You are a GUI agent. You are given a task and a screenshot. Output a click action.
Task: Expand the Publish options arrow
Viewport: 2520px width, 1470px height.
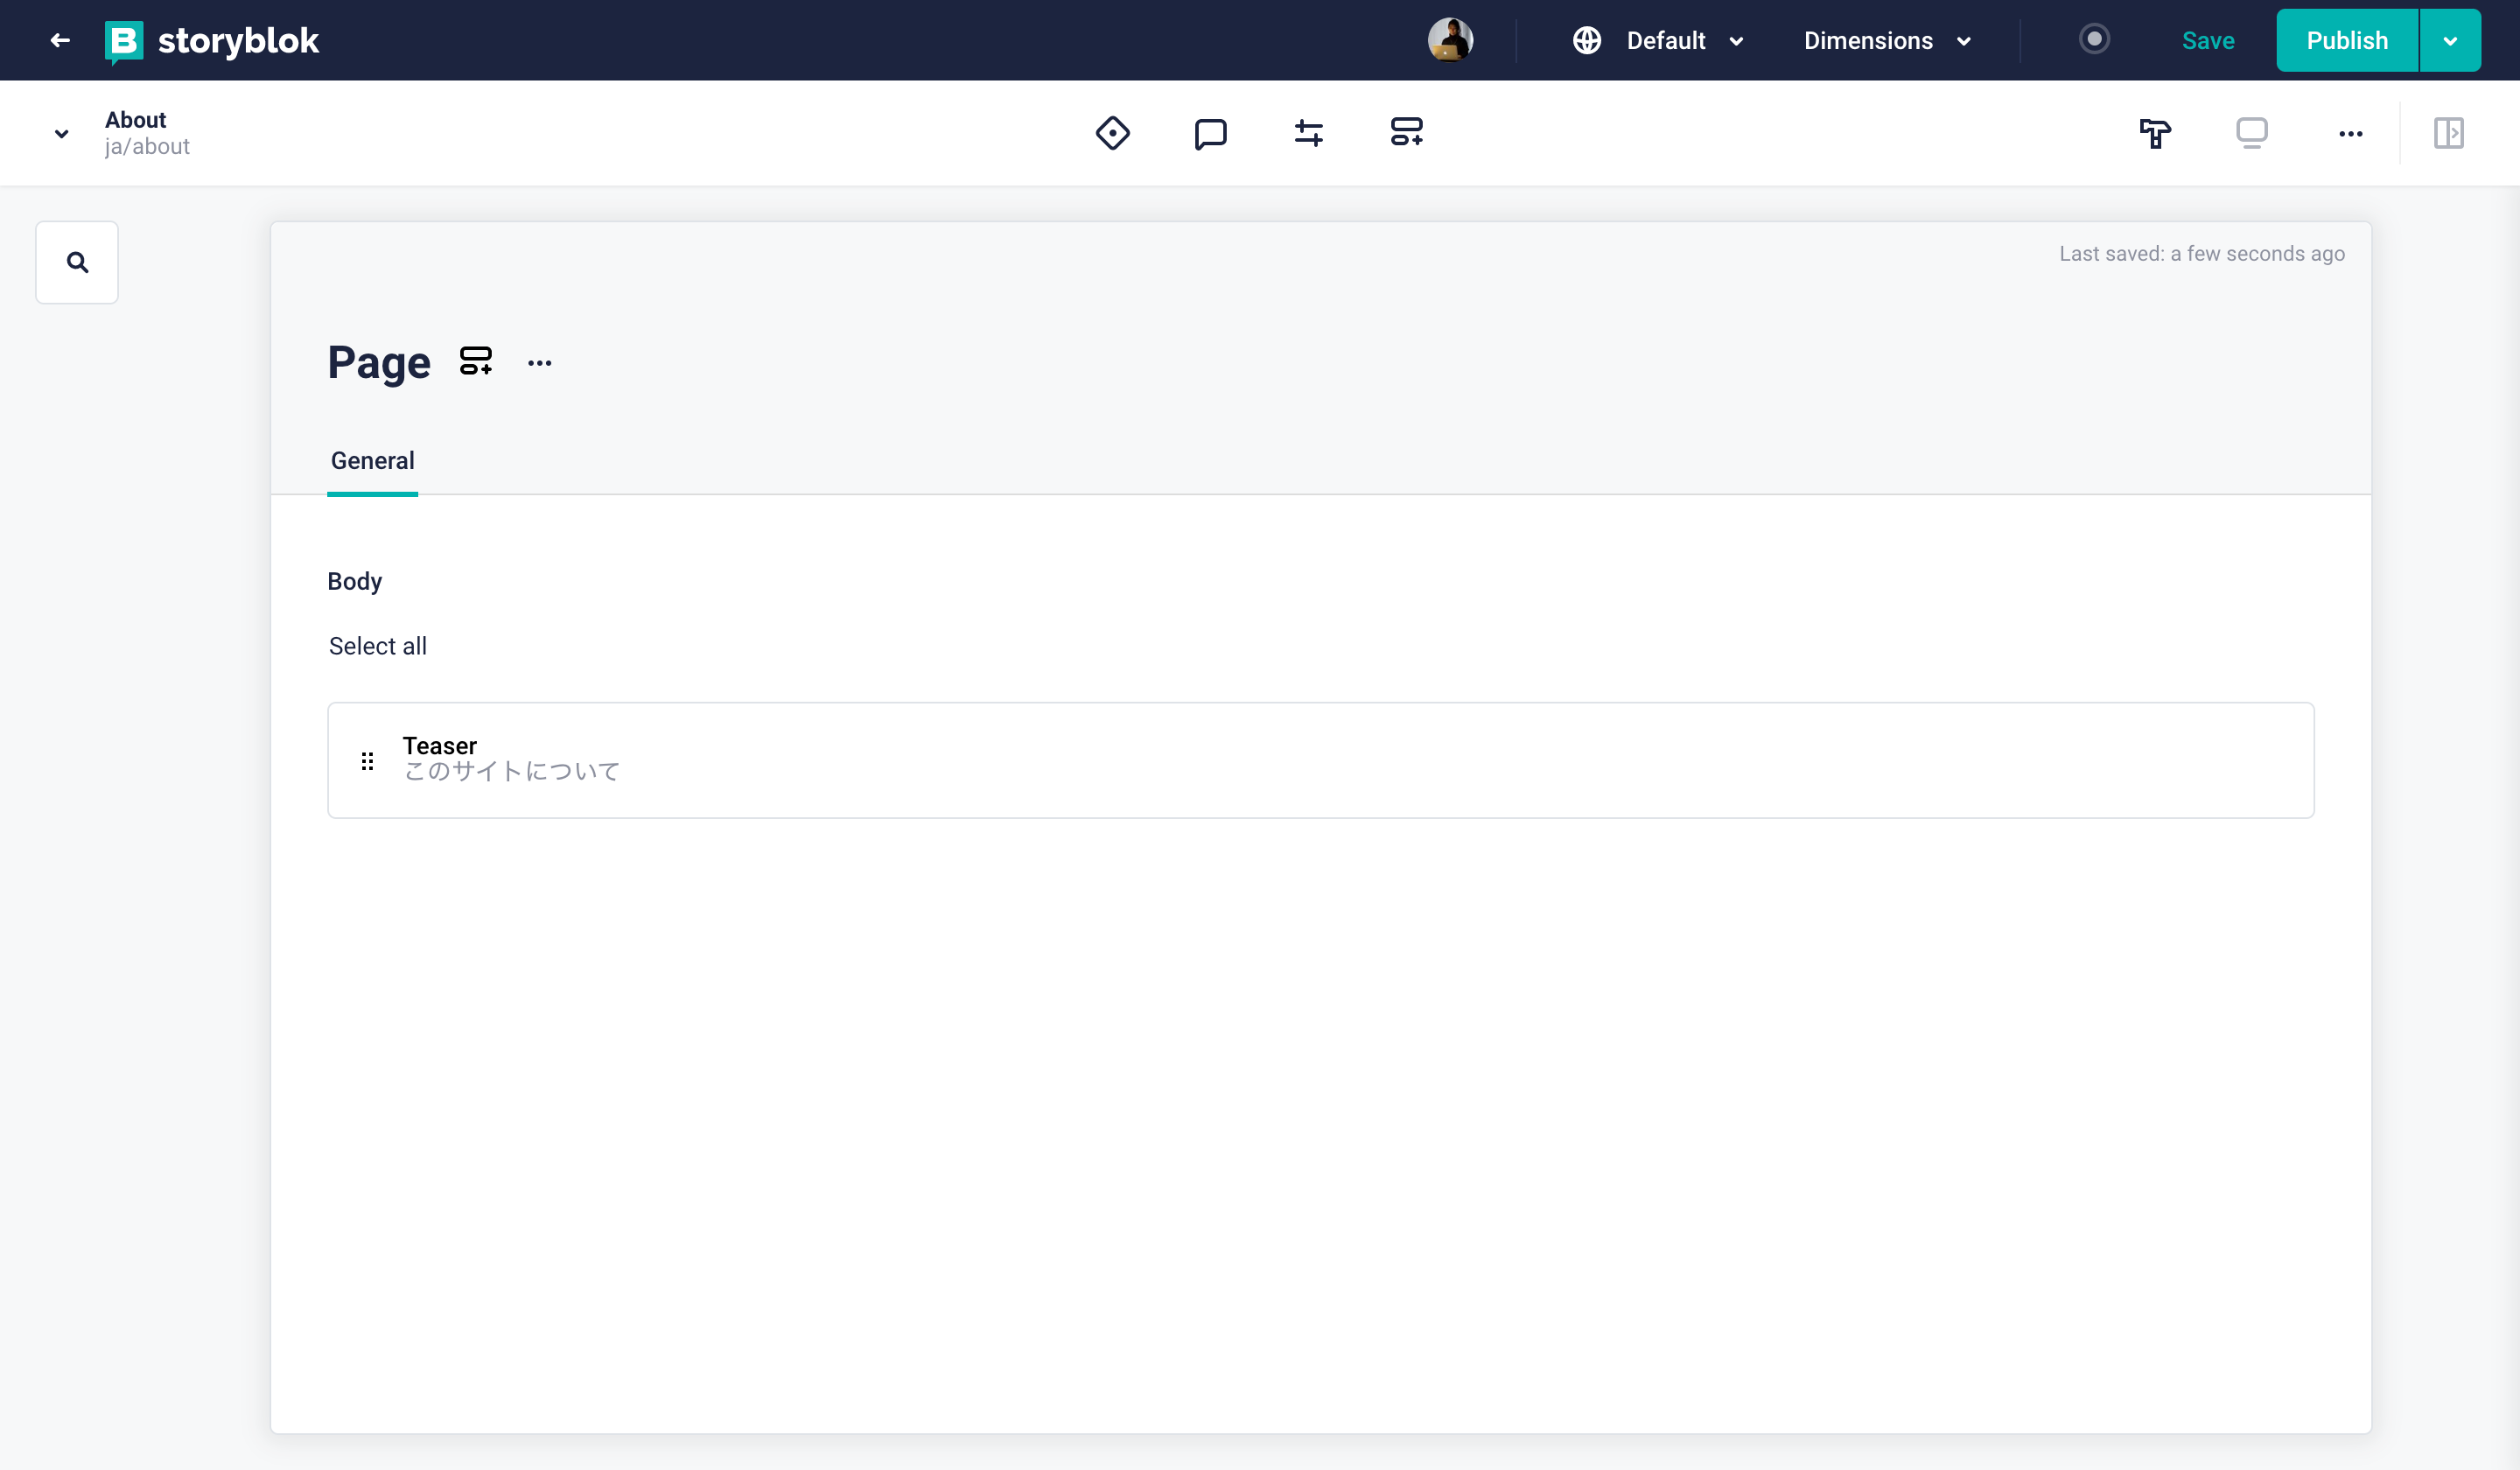tap(2449, 41)
